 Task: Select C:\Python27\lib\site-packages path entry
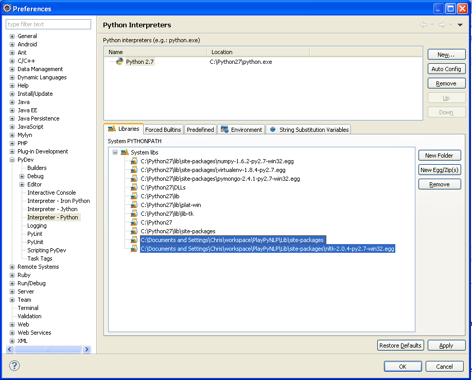point(178,231)
